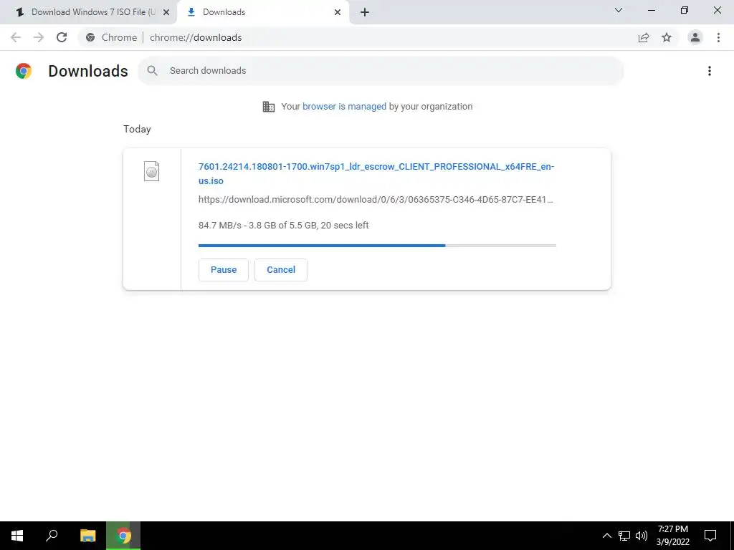Bookmark this tab with the star icon
Image resolution: width=734 pixels, height=550 pixels.
point(667,37)
